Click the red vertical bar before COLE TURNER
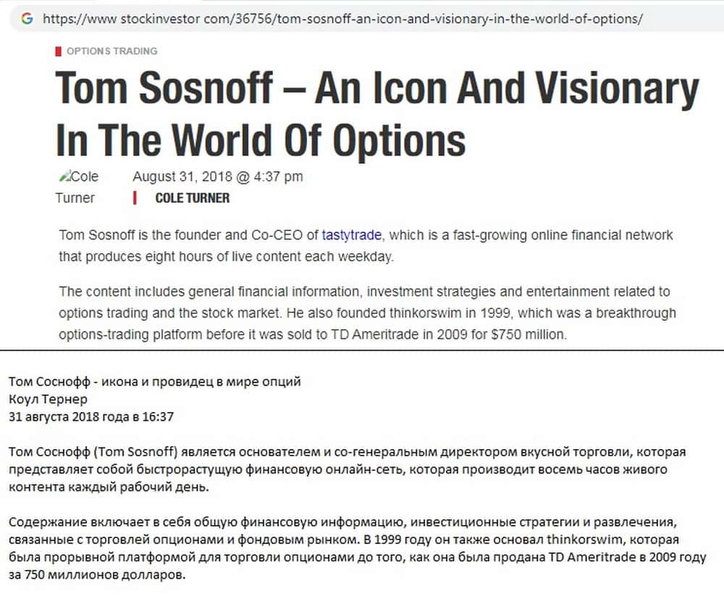This screenshot has height=609, width=724. (135, 198)
